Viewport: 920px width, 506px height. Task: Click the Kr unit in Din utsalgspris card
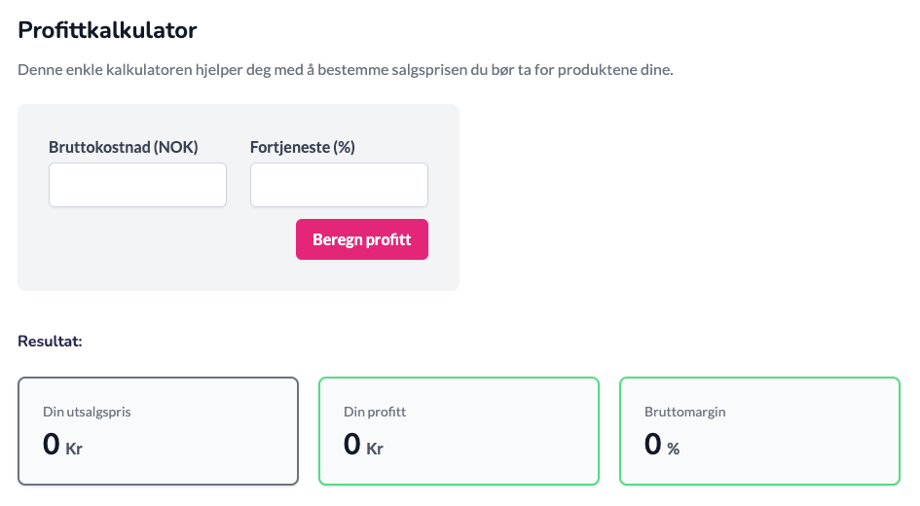coord(74,449)
